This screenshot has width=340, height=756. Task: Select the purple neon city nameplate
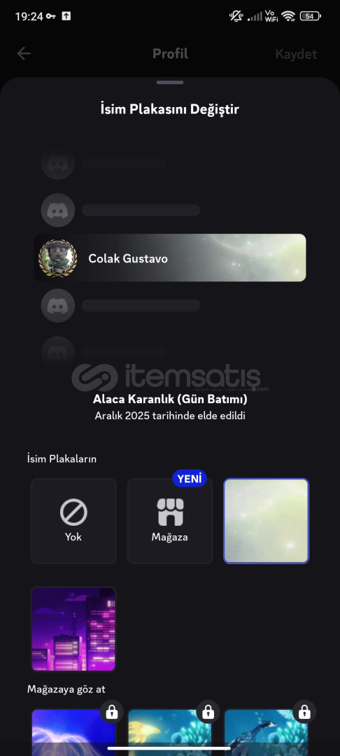pos(73,629)
